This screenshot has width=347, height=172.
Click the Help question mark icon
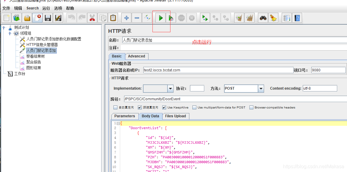click(297, 18)
